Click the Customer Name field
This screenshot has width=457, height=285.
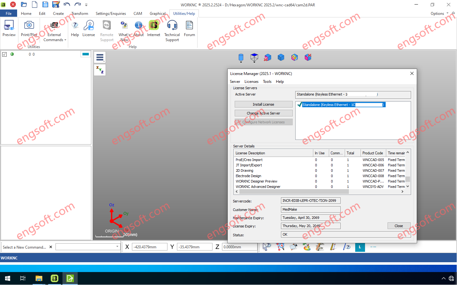coord(311,209)
